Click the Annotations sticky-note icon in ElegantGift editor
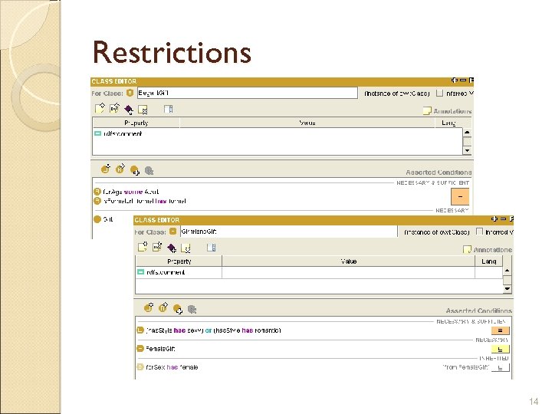This screenshot has width=552, height=414. (427, 111)
